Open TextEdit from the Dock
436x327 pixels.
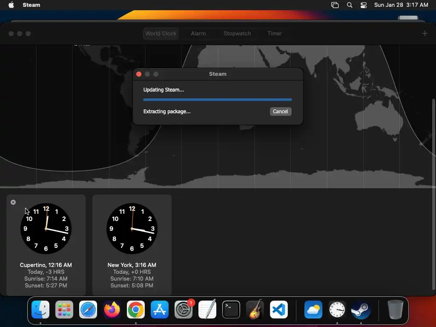pyautogui.click(x=207, y=310)
